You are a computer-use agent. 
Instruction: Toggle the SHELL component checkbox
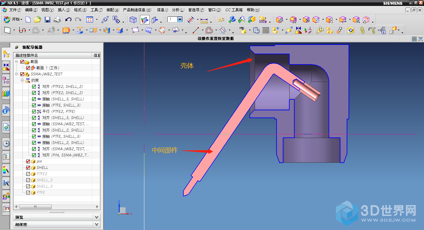(x=28, y=168)
